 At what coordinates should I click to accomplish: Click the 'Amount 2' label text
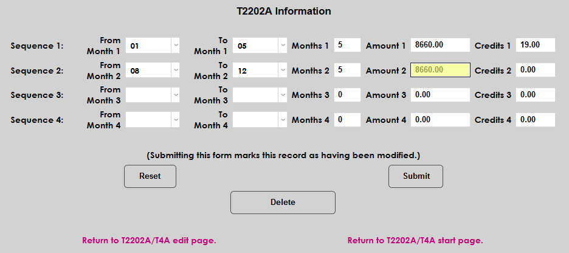point(386,71)
